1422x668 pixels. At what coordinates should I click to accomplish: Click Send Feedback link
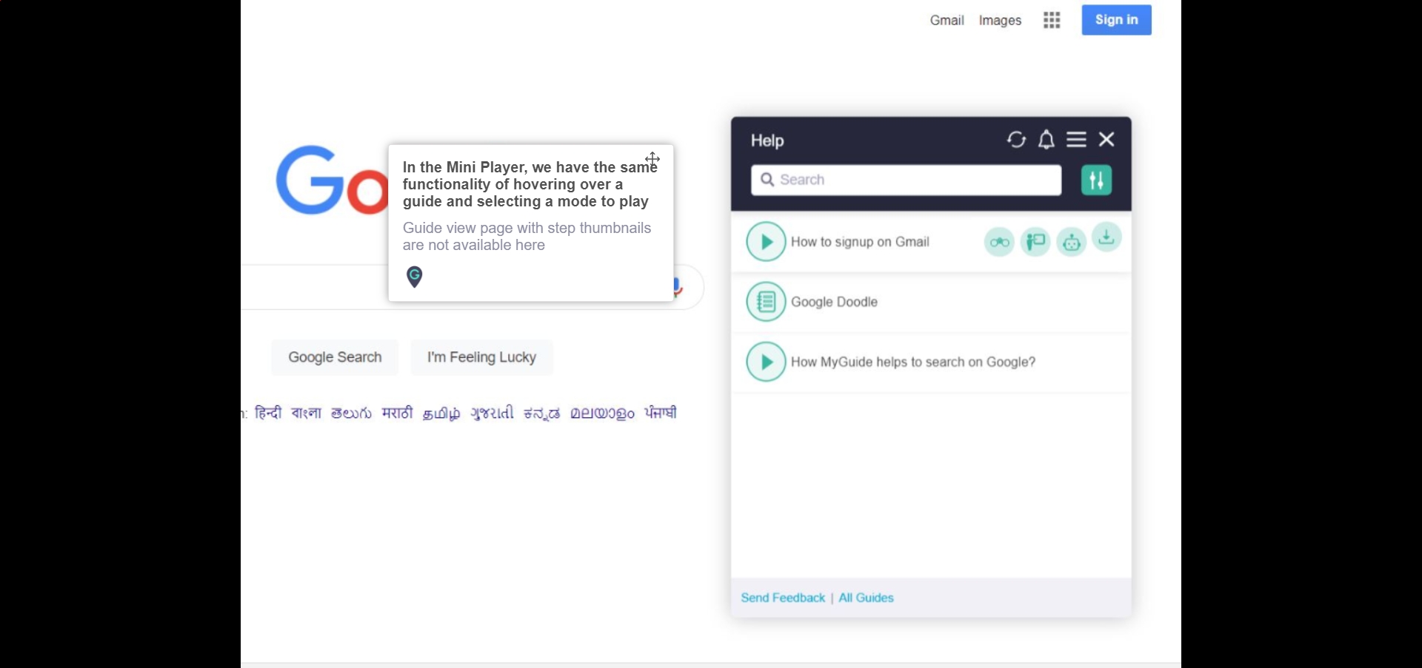783,598
